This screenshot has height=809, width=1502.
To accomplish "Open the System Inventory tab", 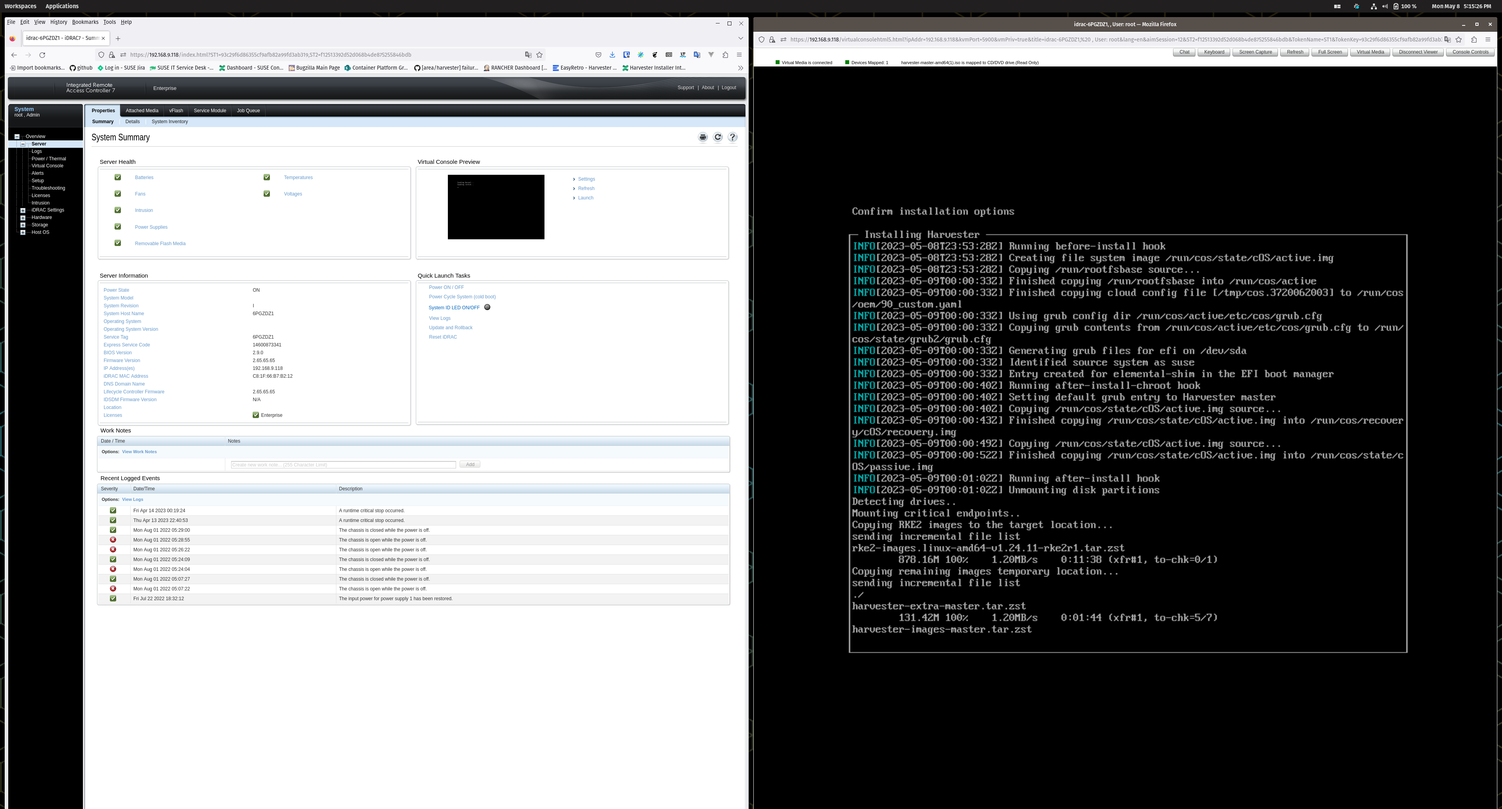I will pos(169,122).
